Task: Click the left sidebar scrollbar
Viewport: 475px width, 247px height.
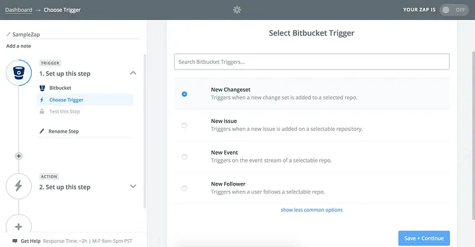Action: 144,131
